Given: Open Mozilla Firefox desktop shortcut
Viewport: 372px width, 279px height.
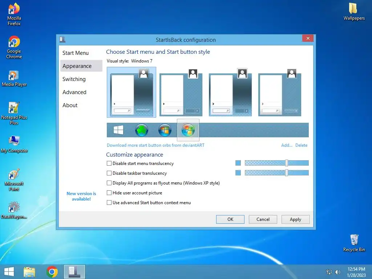Looking at the screenshot, I should (x=14, y=14).
